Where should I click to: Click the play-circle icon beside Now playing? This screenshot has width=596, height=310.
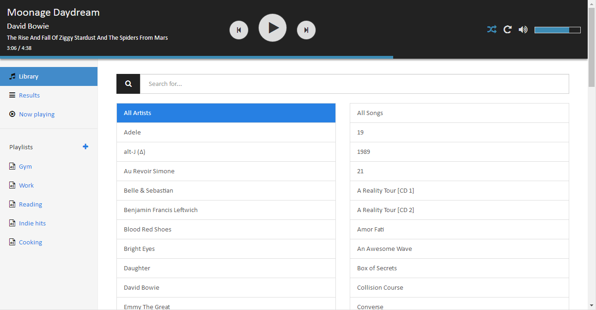tap(12, 114)
